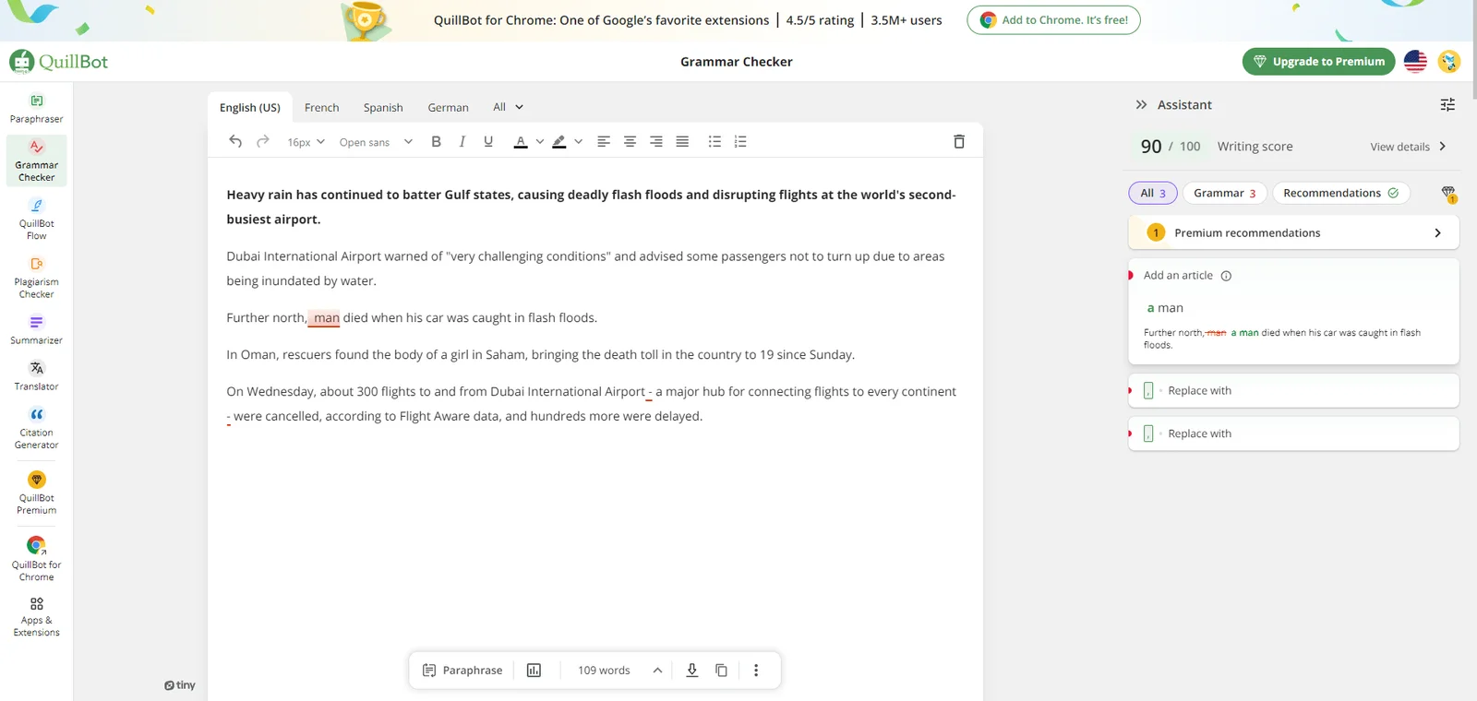Viewport: 1477px width, 701px height.
Task: Open the All languages dropdown
Action: 508,107
